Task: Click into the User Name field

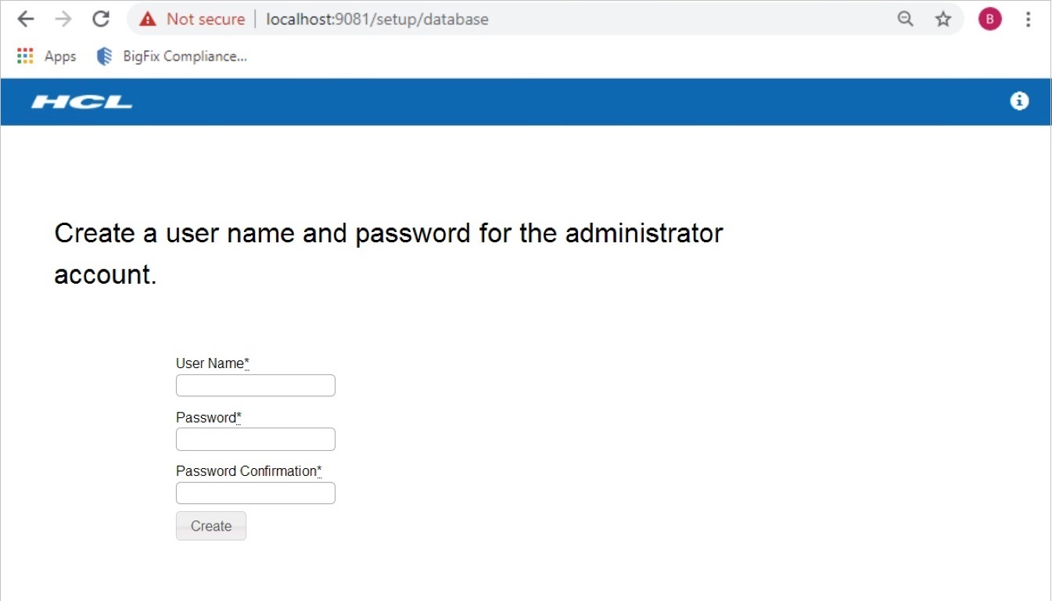Action: [x=256, y=385]
